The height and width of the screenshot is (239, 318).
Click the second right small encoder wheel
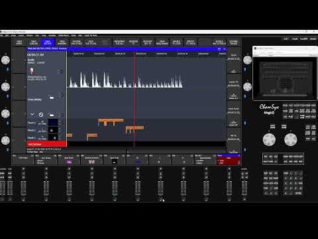247,87
